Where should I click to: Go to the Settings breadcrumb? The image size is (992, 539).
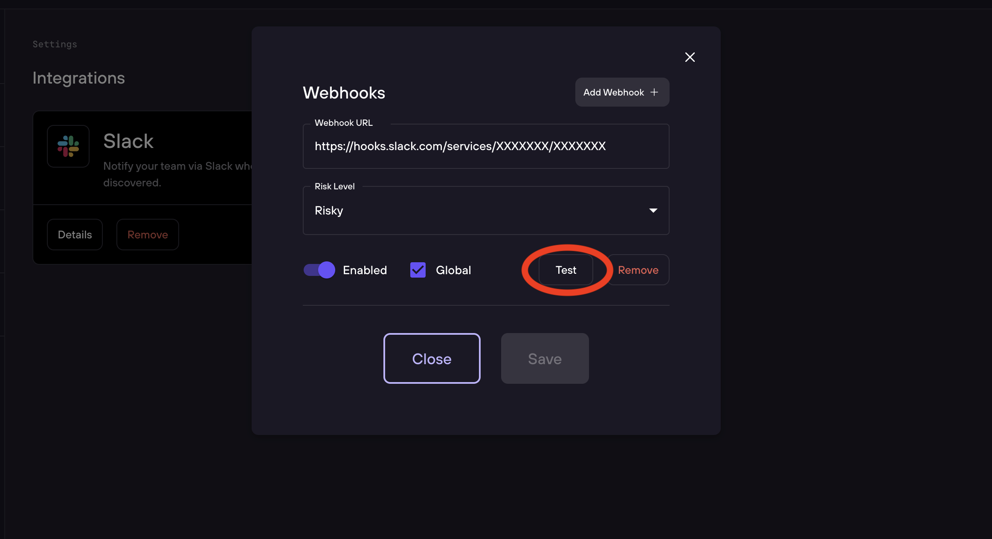pos(55,44)
